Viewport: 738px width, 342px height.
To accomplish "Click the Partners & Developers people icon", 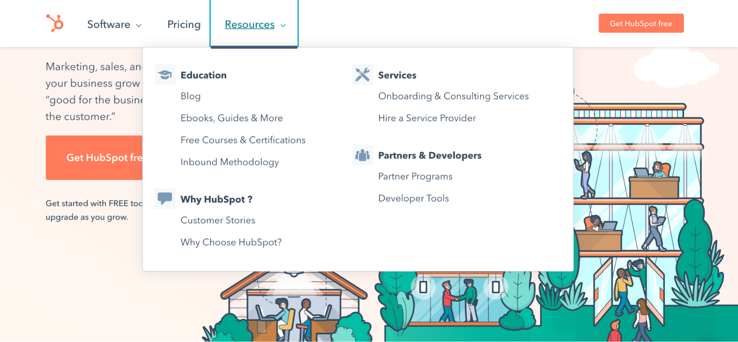I will click(363, 155).
